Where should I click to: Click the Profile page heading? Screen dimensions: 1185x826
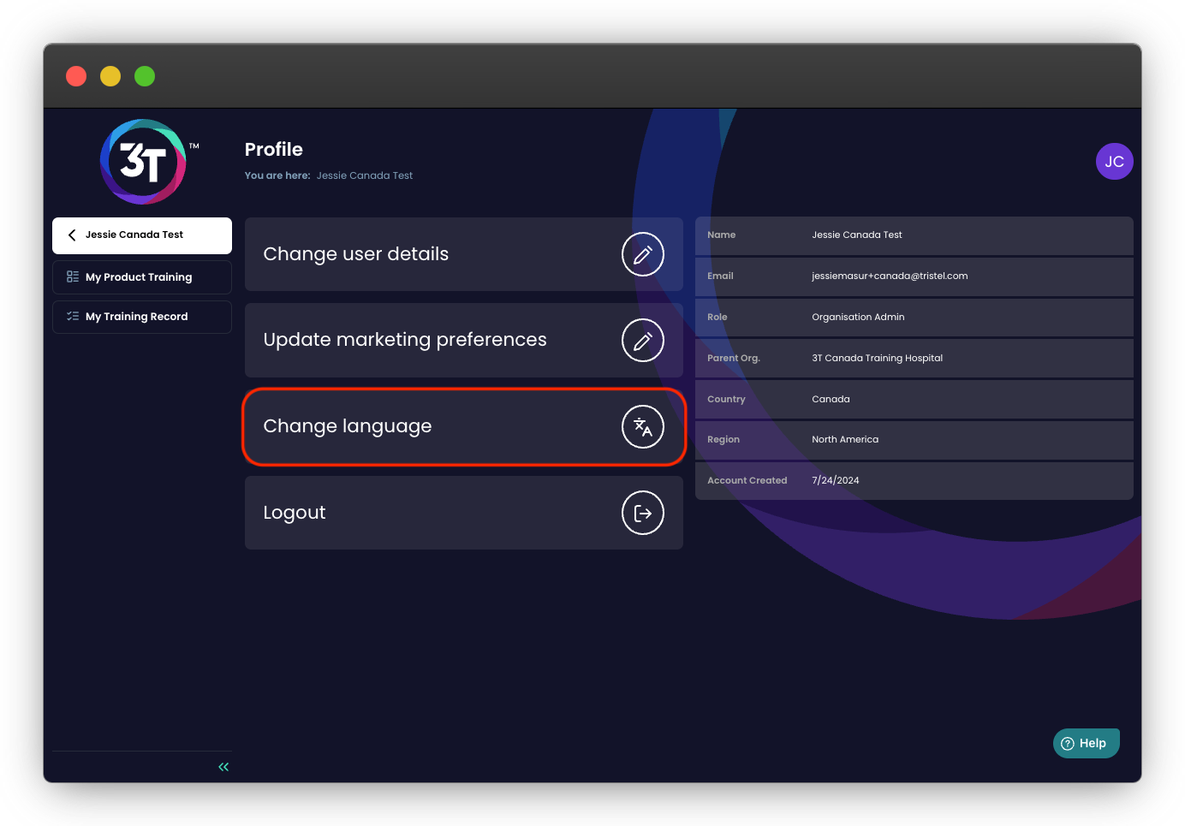click(x=274, y=150)
